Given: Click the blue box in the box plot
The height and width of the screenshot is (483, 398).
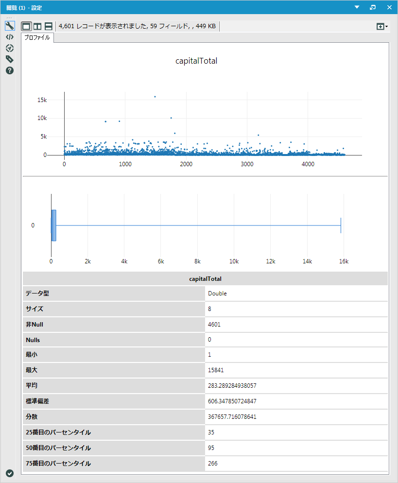Looking at the screenshot, I should tap(53, 225).
